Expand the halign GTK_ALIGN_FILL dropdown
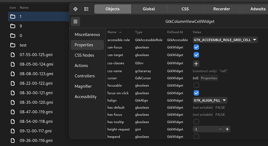Screen dimensions: 268x146 pyautogui.click(x=210, y=100)
